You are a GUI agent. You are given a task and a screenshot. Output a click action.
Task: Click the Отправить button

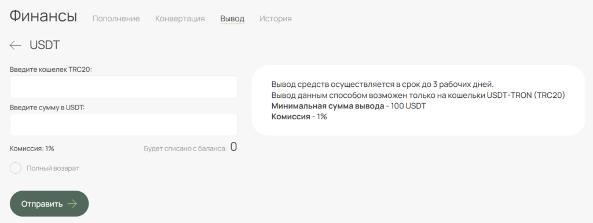(x=49, y=204)
